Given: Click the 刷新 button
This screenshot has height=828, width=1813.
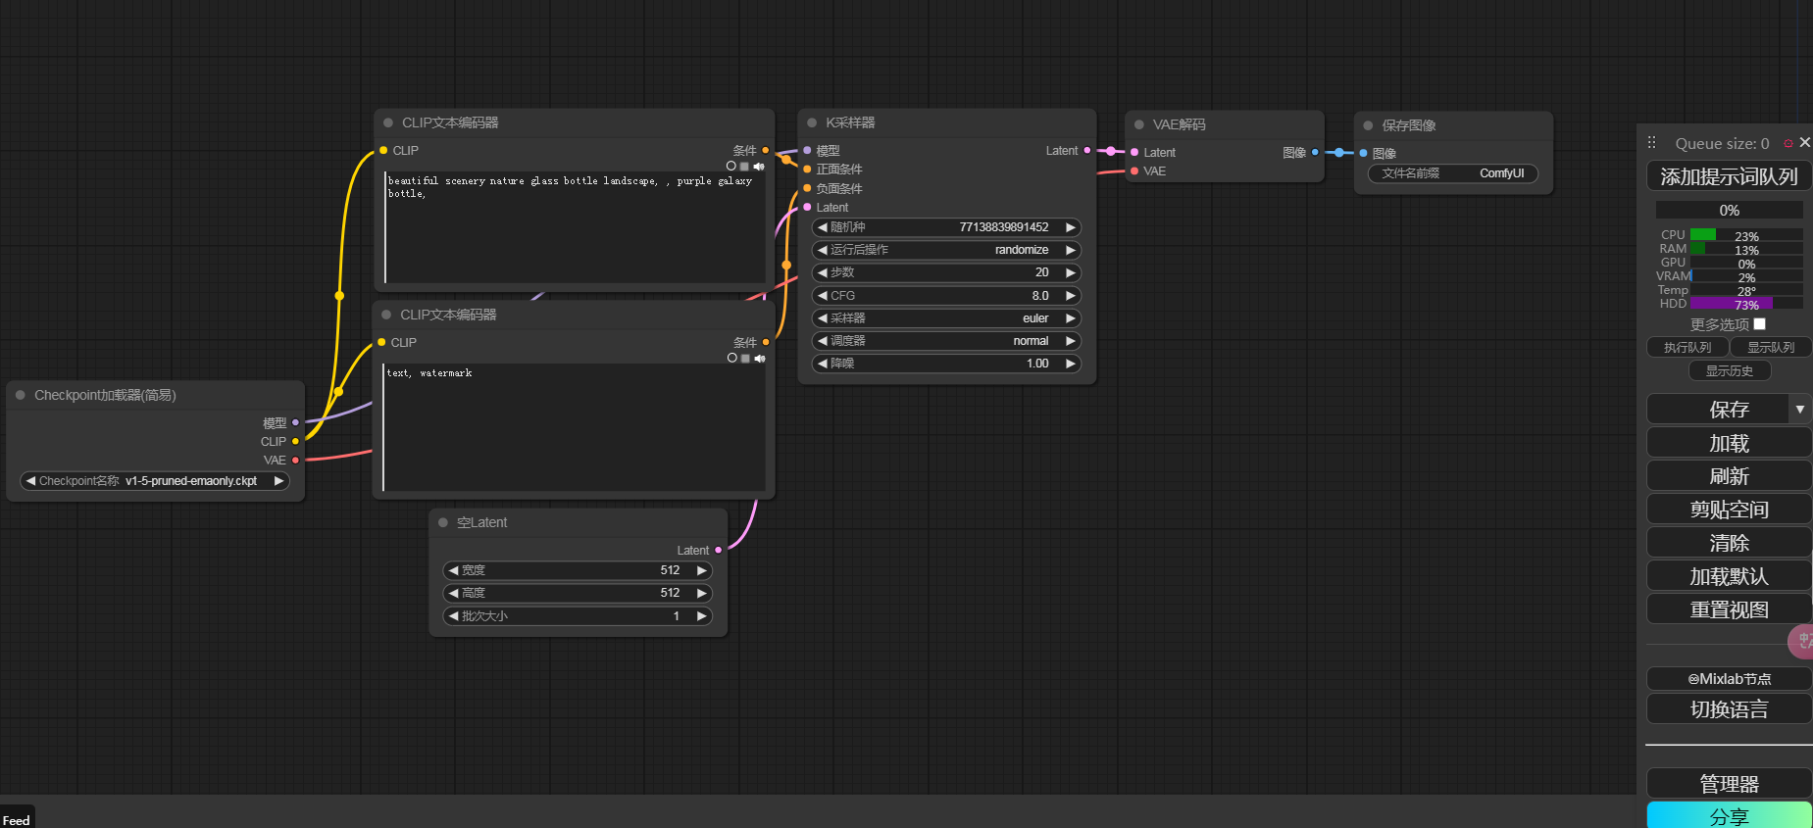Looking at the screenshot, I should (1729, 476).
